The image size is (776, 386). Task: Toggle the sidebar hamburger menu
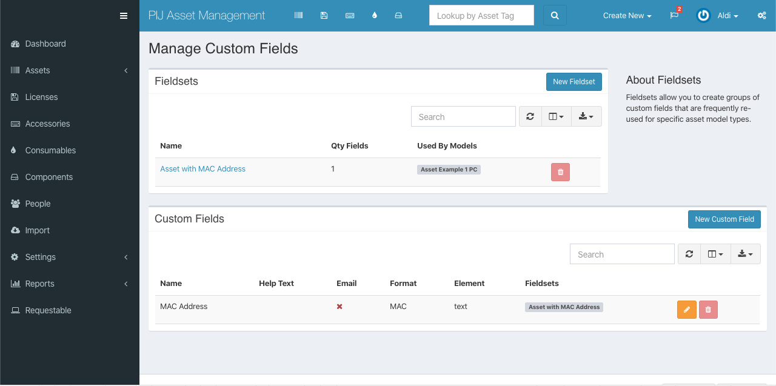coord(124,16)
